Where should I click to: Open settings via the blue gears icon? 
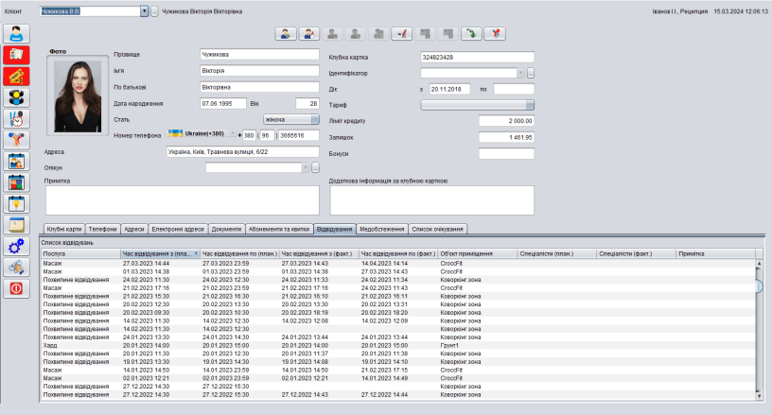16,246
